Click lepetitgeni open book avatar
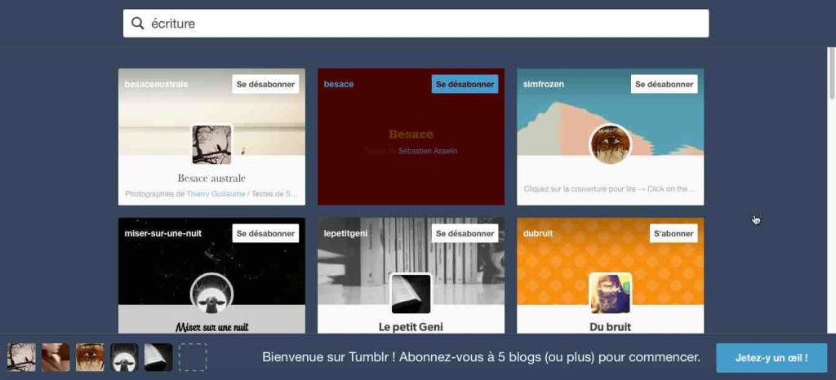 pyautogui.click(x=411, y=294)
